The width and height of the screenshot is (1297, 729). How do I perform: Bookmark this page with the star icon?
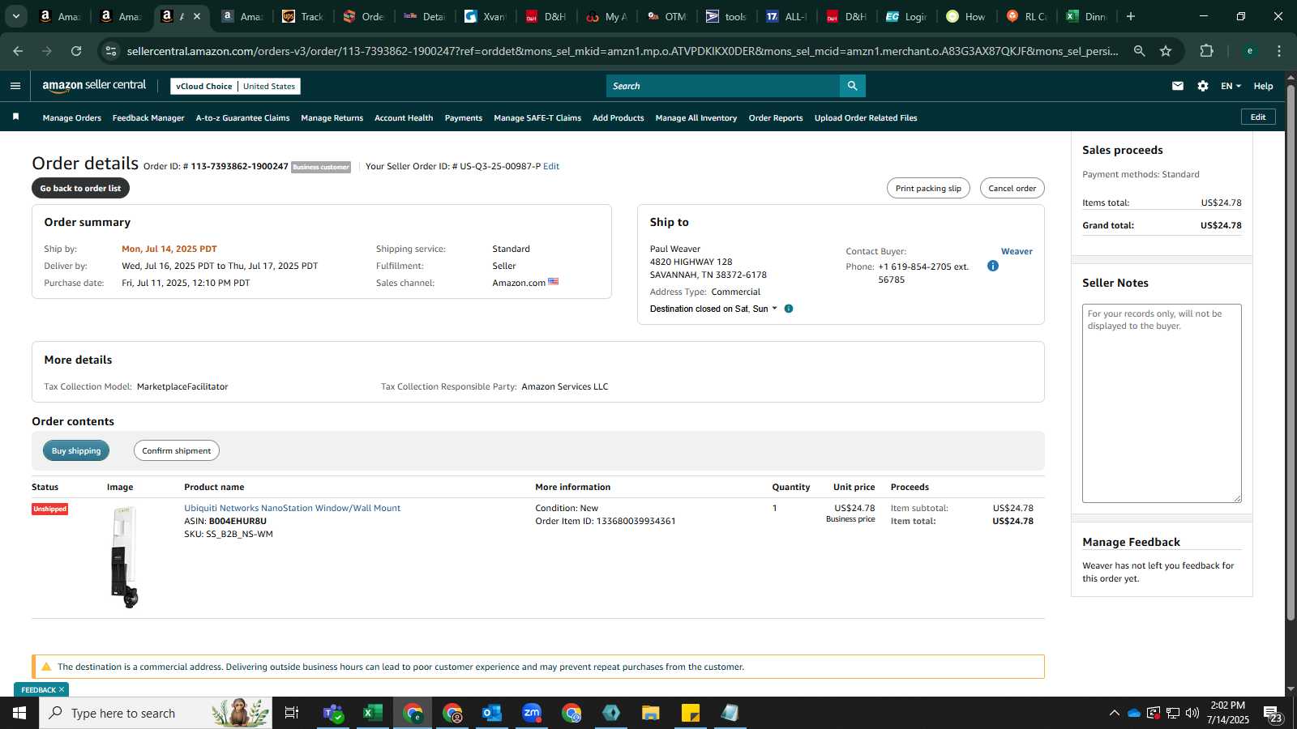[1166, 51]
